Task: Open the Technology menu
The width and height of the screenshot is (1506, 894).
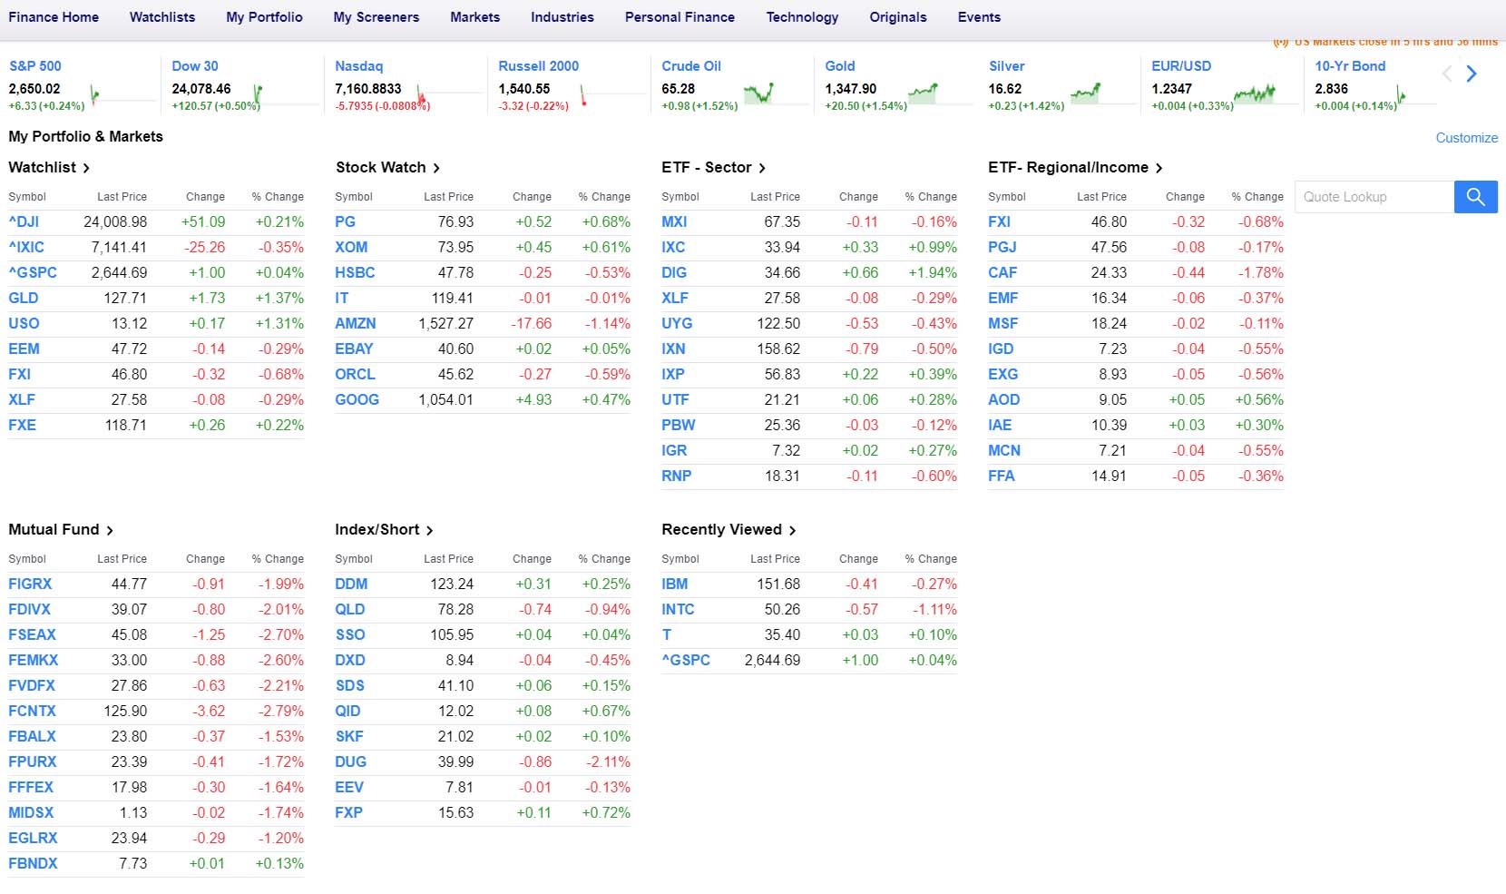Action: (x=802, y=16)
